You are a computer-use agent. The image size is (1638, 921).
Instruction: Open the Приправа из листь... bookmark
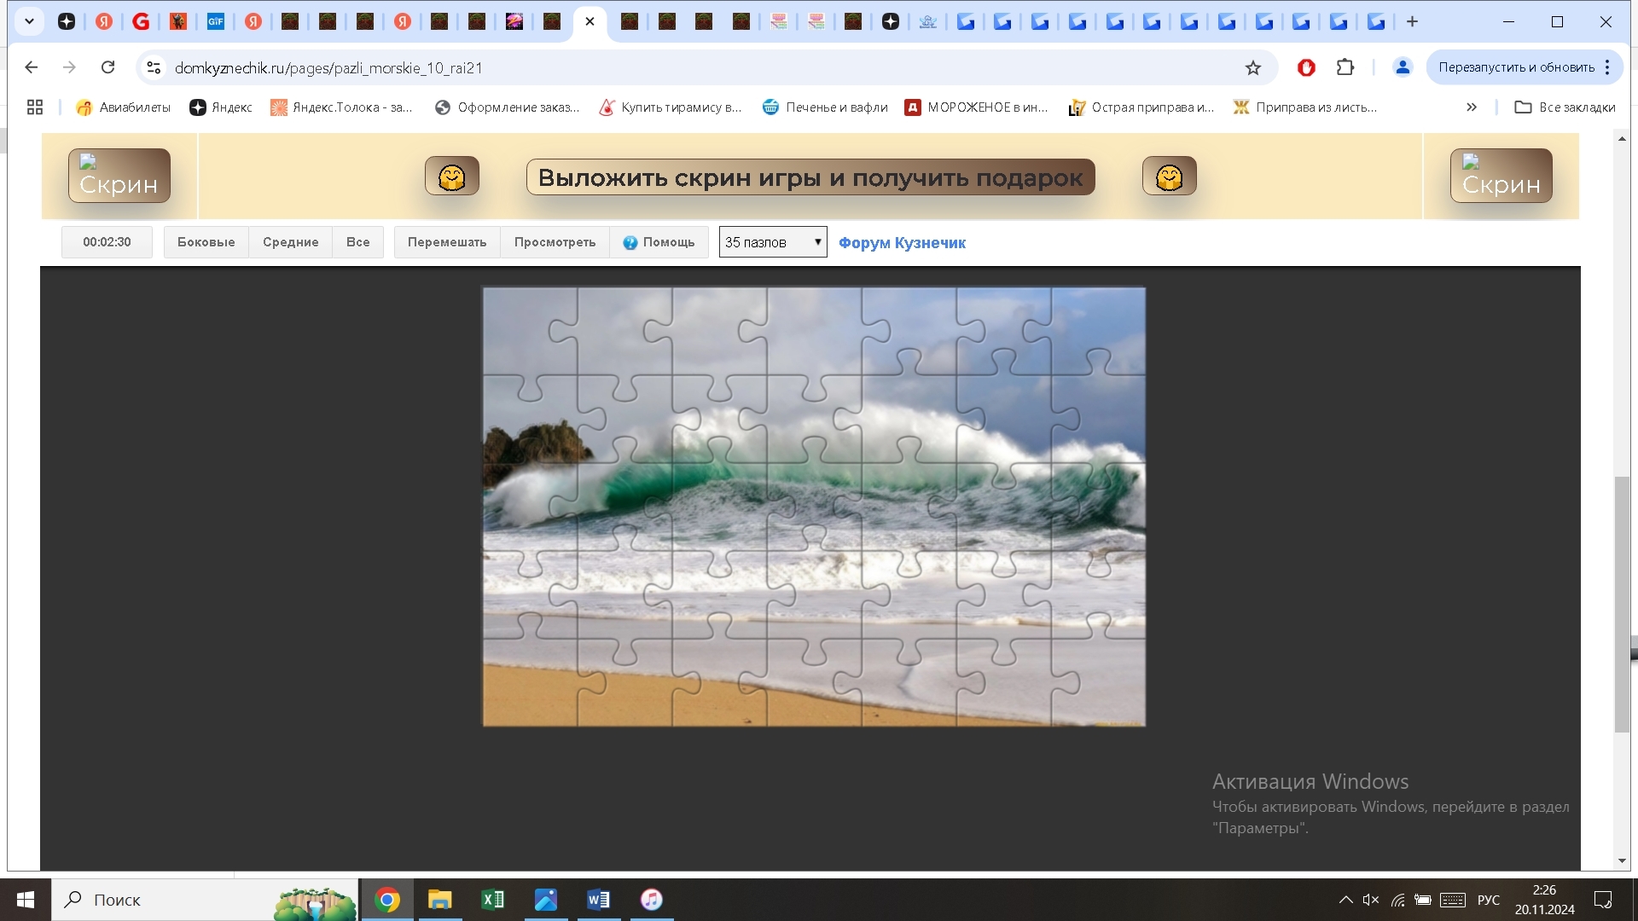[x=1305, y=107]
